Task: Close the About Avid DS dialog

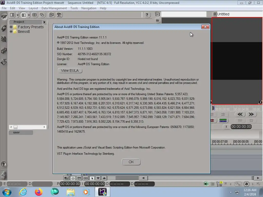Action: 205,27
